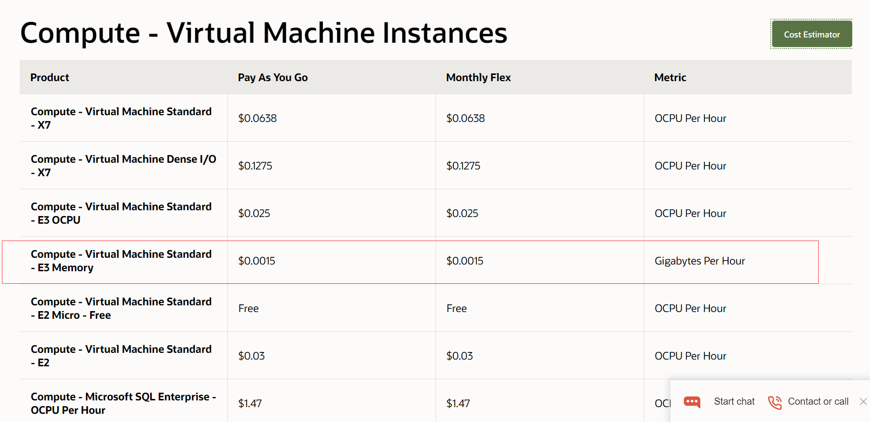Click the Metric column header
Screen dimensions: 870x422
pyautogui.click(x=670, y=77)
